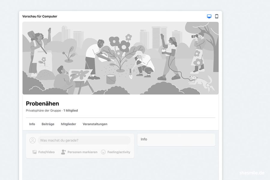This screenshot has height=180, width=270.
Task: Click the Personen markieren person icon
Action: click(63, 152)
